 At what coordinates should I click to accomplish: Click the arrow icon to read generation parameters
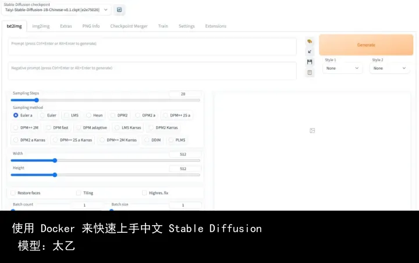click(310, 52)
